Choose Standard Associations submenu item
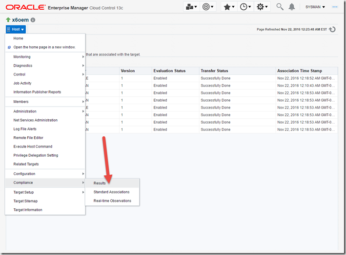The width and height of the screenshot is (346, 255). click(112, 192)
